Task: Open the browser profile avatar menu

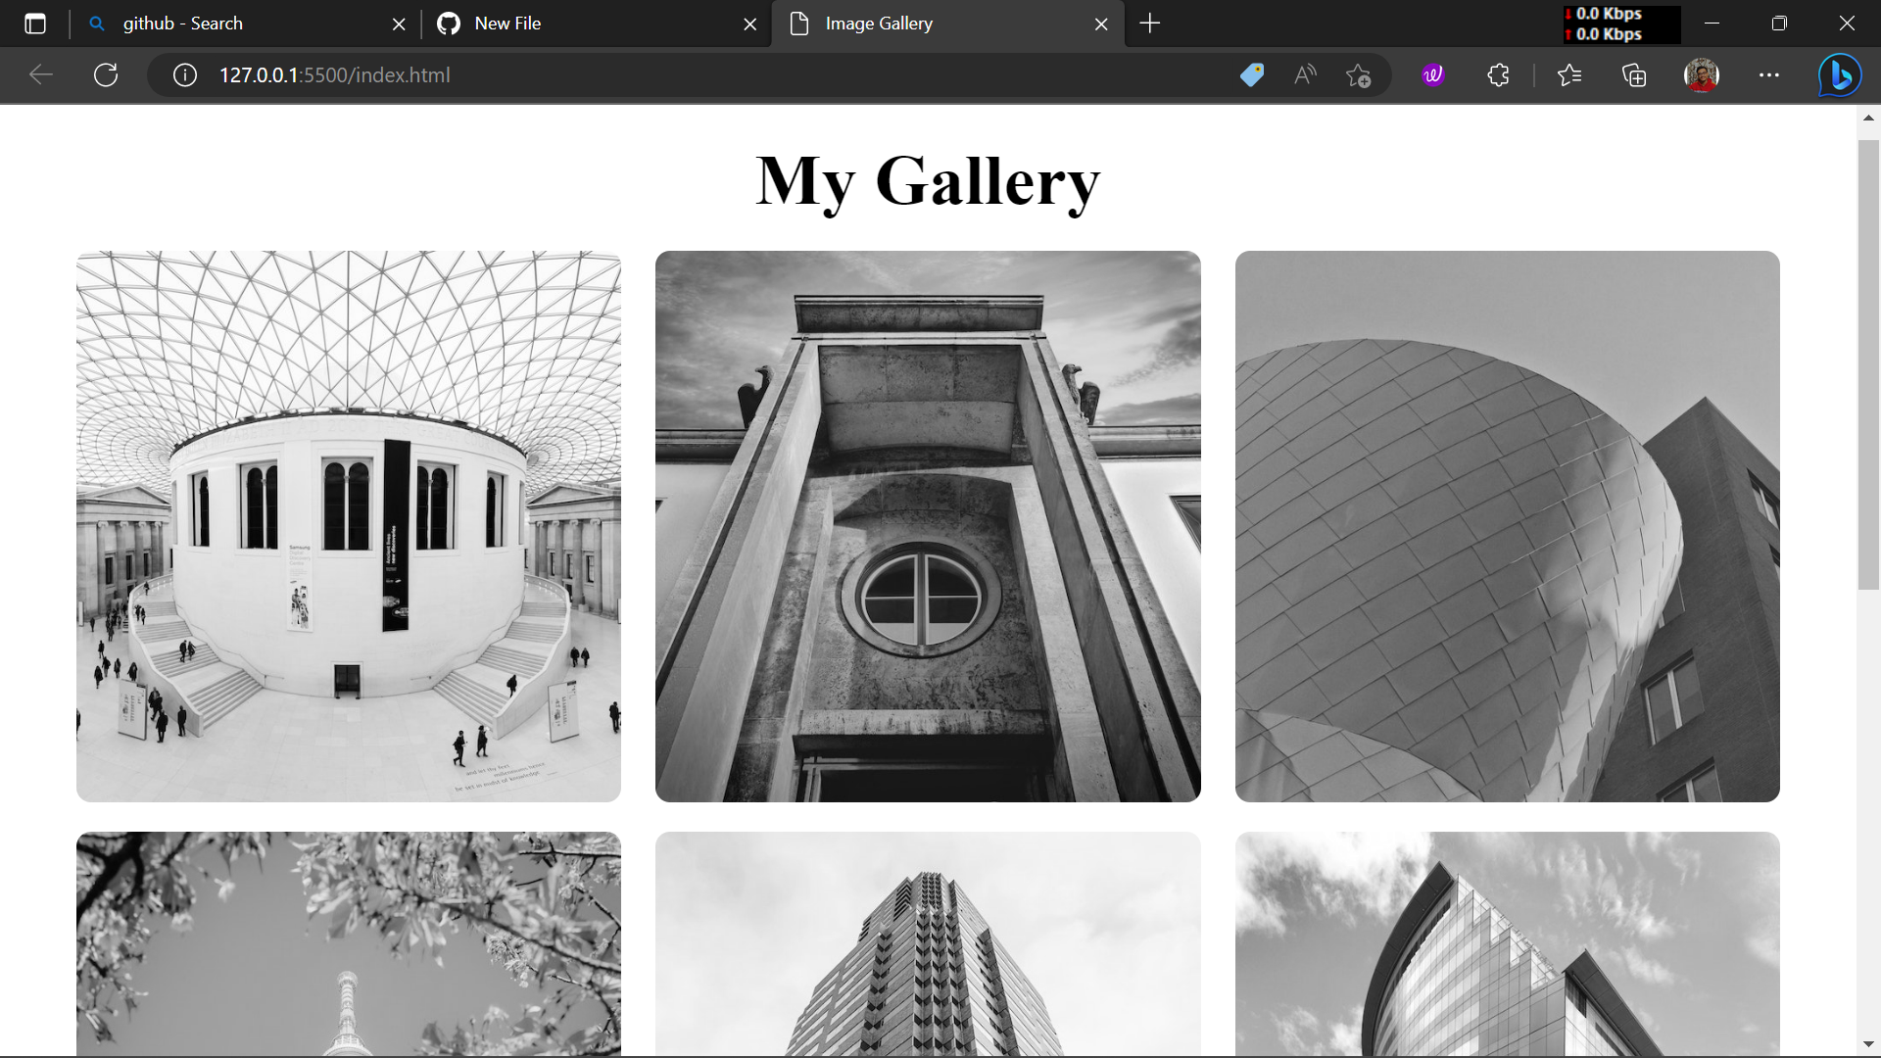Action: pos(1702,74)
